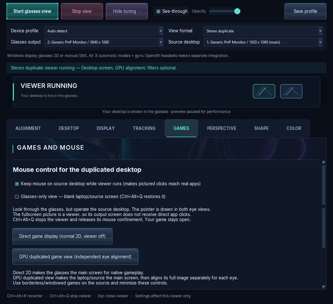The image size is (333, 304).
Task: Click the purple right-eye preview icon
Action: [x=291, y=91]
